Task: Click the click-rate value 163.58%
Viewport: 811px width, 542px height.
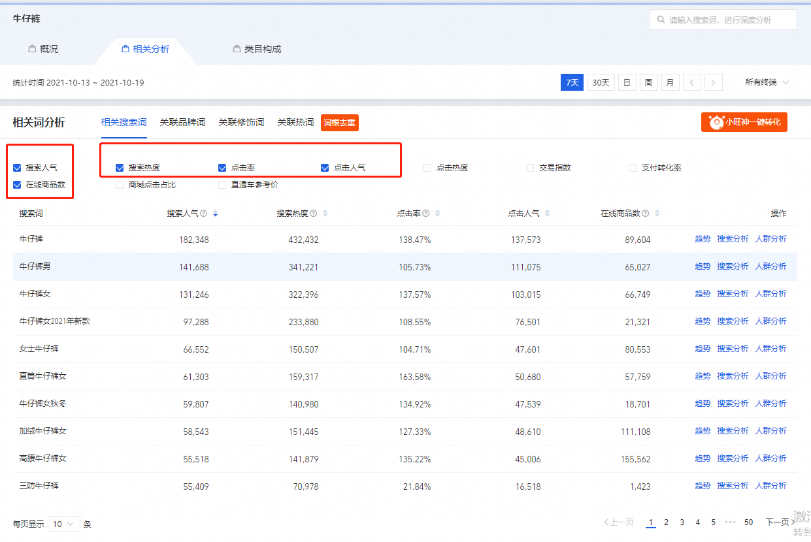Action: click(x=414, y=377)
